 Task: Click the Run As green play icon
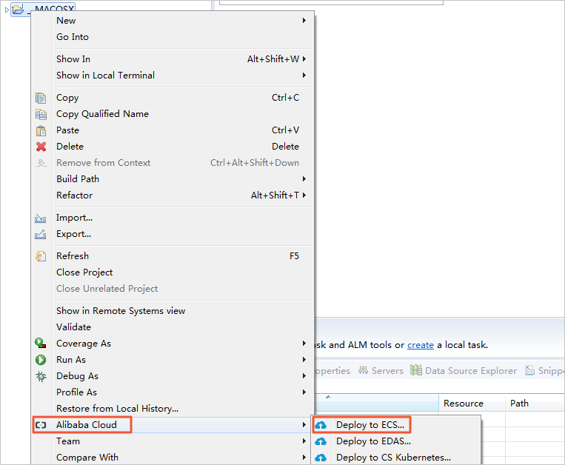41,360
